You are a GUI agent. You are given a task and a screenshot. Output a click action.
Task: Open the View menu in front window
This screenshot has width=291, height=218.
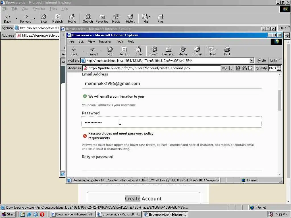click(91, 41)
